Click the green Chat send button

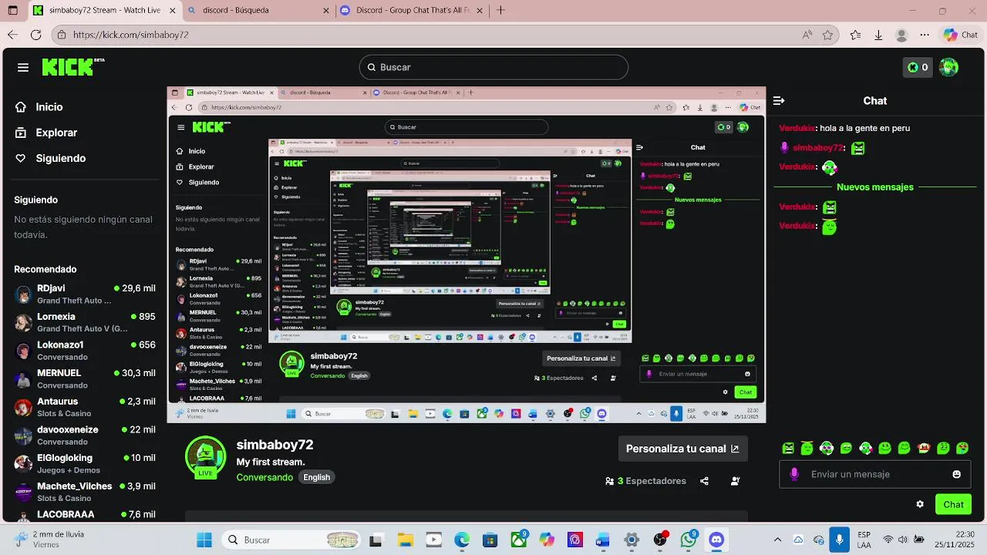(x=953, y=504)
